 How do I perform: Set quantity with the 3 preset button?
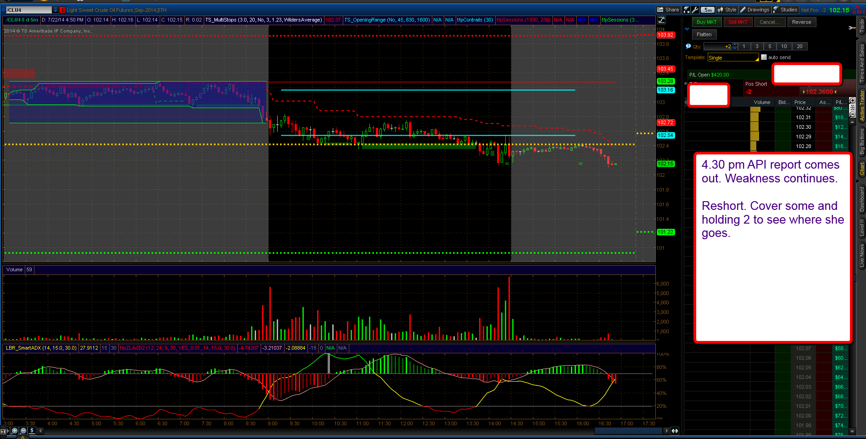tap(757, 46)
